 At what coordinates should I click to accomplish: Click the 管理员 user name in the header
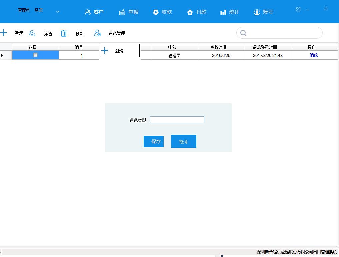(x=24, y=10)
